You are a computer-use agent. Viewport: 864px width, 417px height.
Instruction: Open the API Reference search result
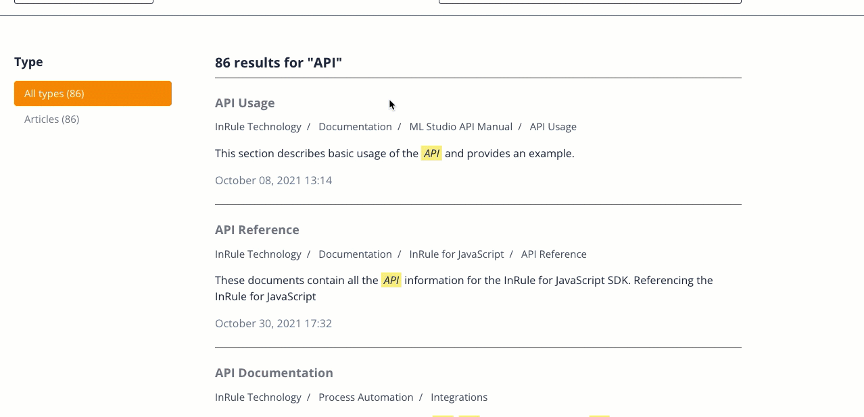257,229
